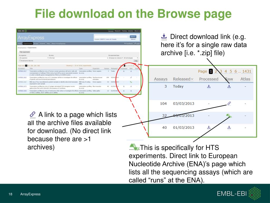Open raw files link for E-MTAB-1463 in small screenshot
This screenshot has width=270, height=203.
(x=131, y=77)
